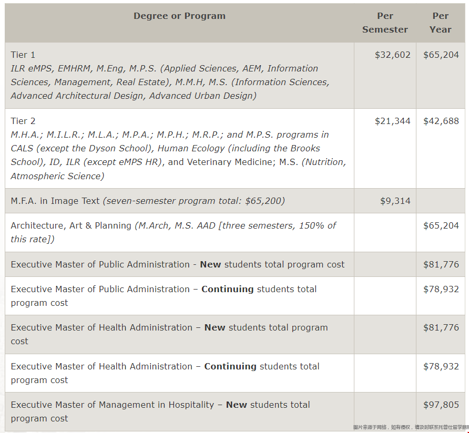Select the Architecture, Art & Planning row text
The image size is (469, 433).
174,232
